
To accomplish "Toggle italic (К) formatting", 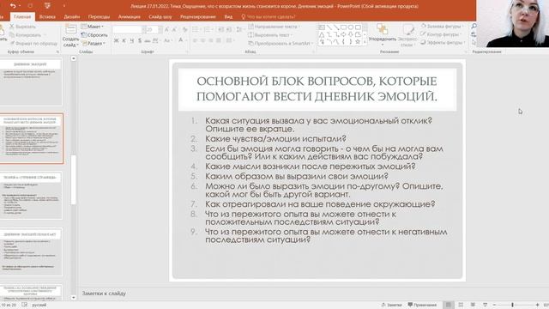I will [x=124, y=41].
